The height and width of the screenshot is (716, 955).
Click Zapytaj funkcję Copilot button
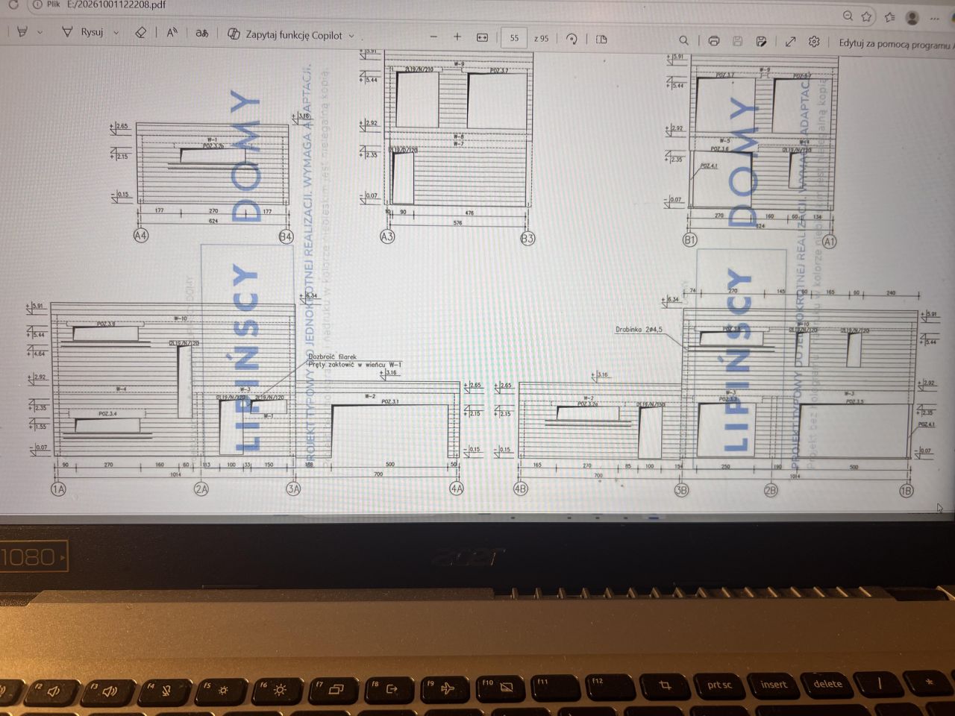point(285,34)
